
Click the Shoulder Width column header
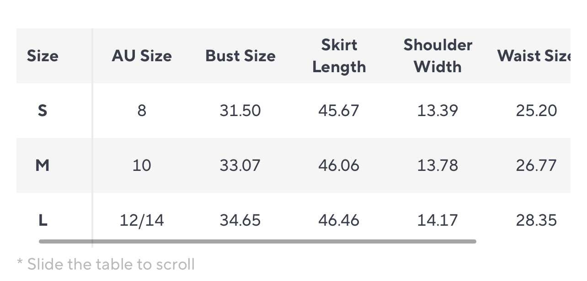pyautogui.click(x=438, y=56)
